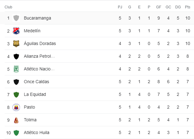Click the Atlético Nacional crest icon
The image size is (194, 139).
[x=16, y=69]
